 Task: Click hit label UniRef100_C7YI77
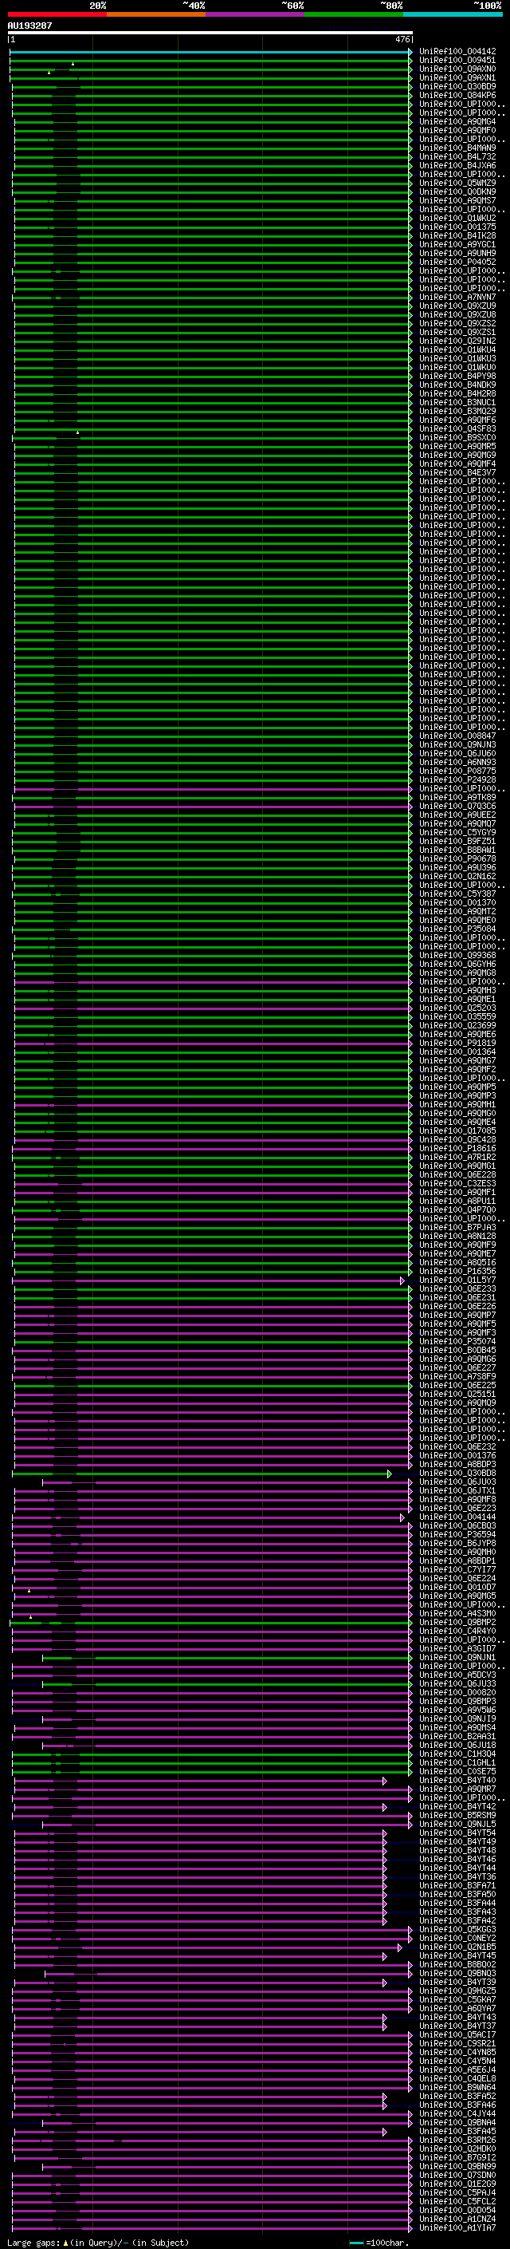pyautogui.click(x=457, y=1570)
